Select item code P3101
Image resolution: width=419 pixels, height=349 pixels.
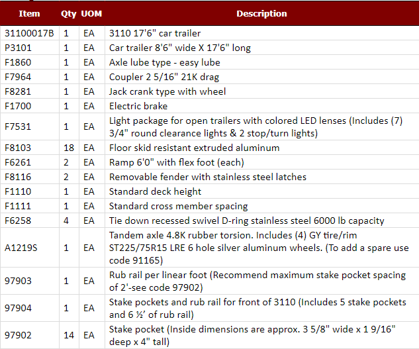pos(18,48)
